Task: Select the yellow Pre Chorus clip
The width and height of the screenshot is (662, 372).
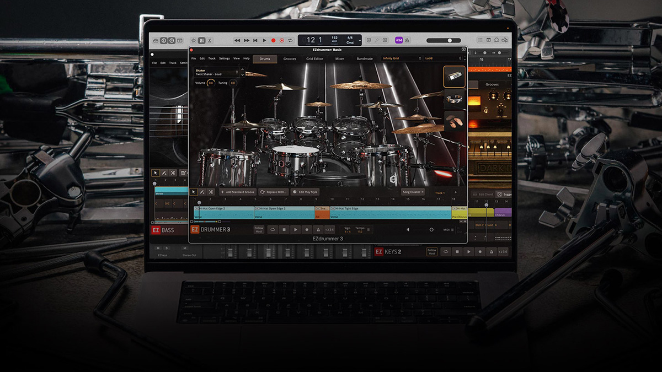Action: (x=460, y=213)
